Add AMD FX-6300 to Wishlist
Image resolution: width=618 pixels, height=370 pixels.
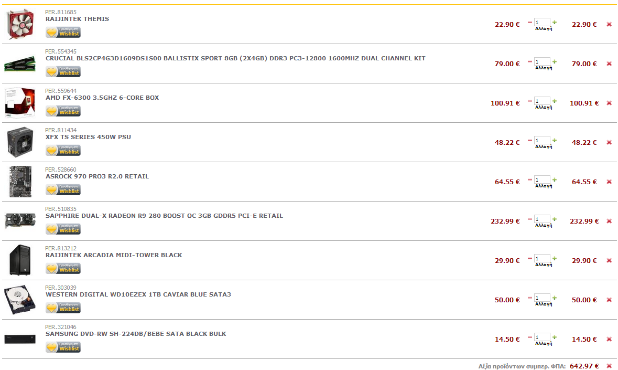coord(63,111)
